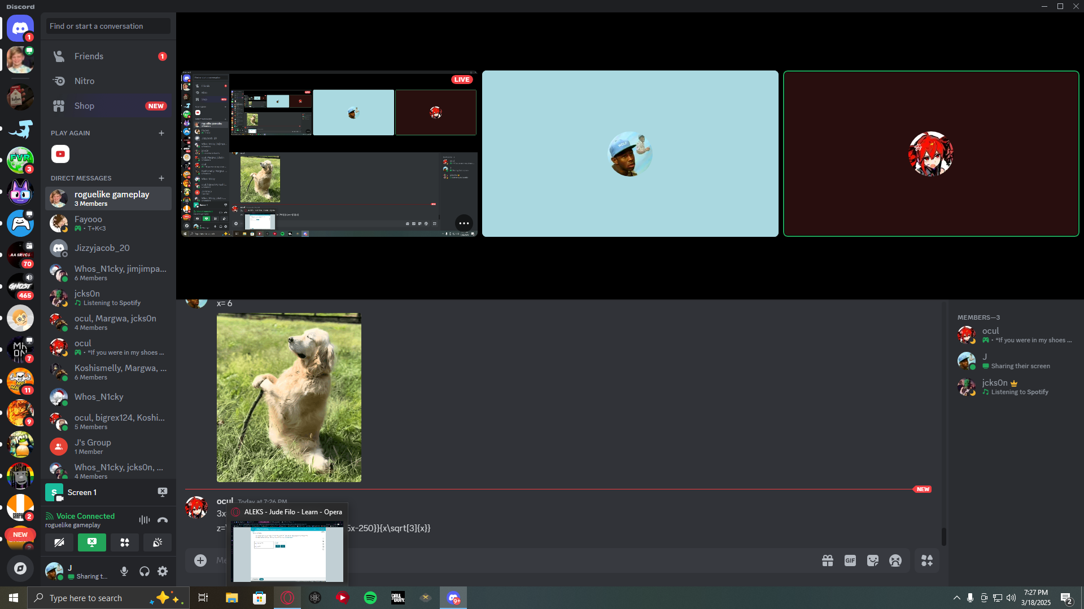Open Discord home direct messages icon
This screenshot has width=1084, height=609.
click(x=20, y=28)
